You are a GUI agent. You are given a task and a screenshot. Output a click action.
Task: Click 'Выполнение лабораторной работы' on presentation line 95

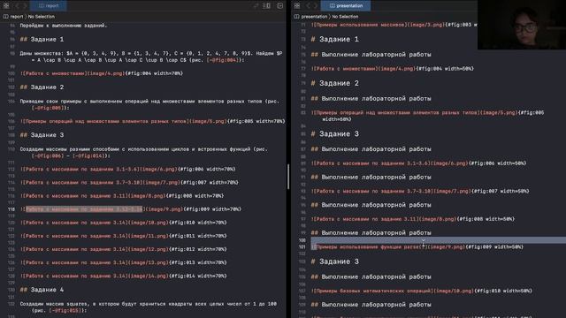tap(376, 205)
